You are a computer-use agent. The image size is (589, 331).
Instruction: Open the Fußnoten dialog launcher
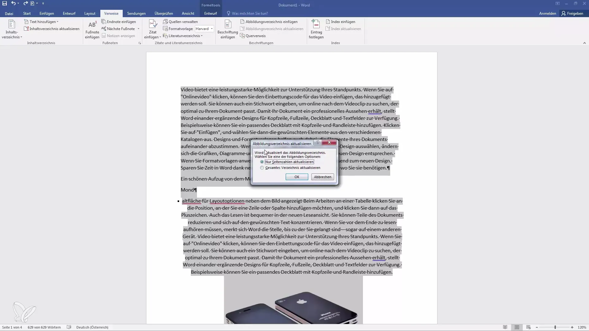pos(140,43)
